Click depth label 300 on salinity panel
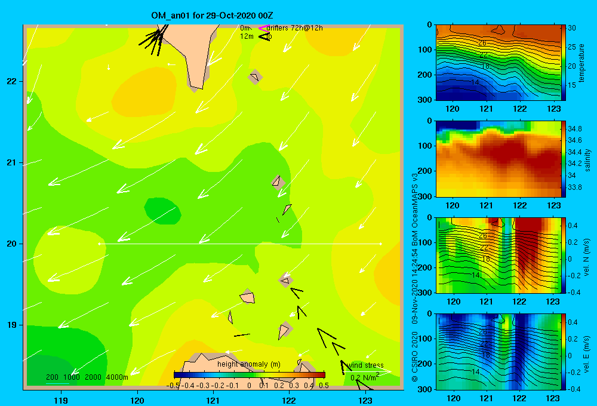 (x=424, y=196)
